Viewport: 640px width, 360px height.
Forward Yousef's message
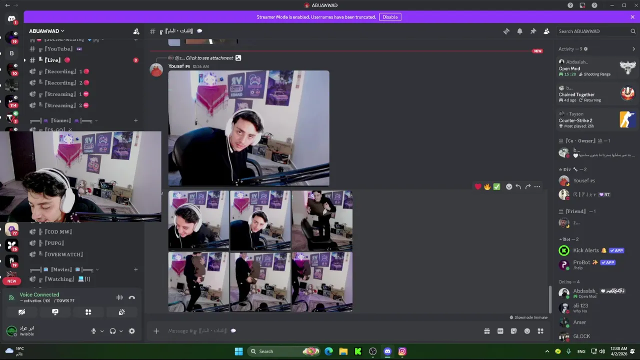528,186
